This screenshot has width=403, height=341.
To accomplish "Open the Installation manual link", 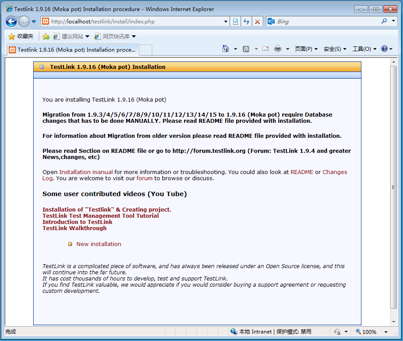I will pos(86,172).
